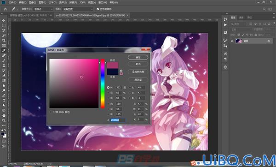Screen dimensions: 276x167
Task: Open the Actions panel play icon
Action: click(225, 25)
